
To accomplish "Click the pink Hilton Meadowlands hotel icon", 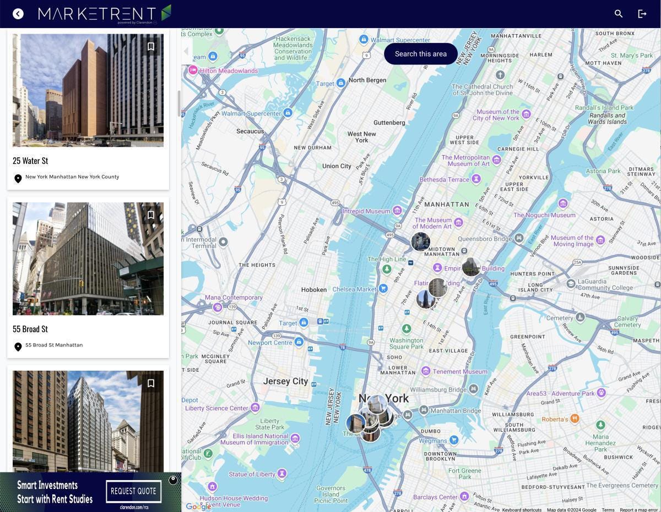I will click(193, 70).
